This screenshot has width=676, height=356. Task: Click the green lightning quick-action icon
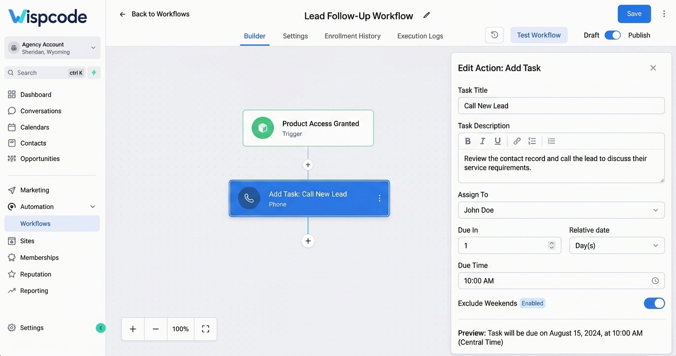(x=94, y=73)
